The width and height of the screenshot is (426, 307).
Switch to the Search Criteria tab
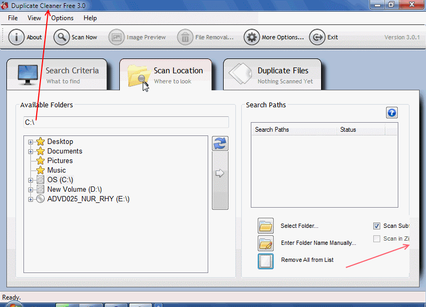point(57,74)
